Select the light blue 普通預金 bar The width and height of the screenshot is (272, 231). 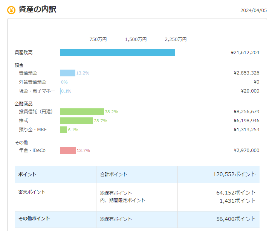[68, 73]
